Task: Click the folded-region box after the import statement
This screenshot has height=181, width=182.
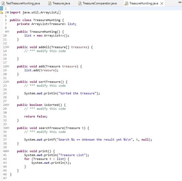Action: (x=60, y=12)
